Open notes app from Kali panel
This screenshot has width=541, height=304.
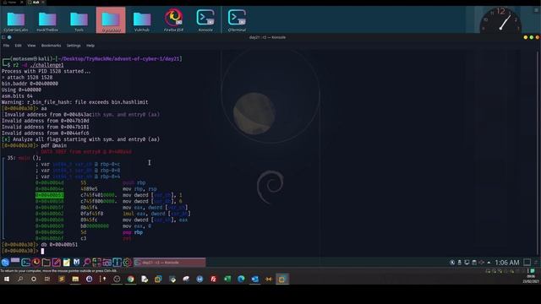pos(66,263)
